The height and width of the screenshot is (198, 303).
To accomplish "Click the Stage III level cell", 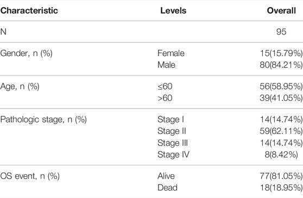I will [173, 143].
